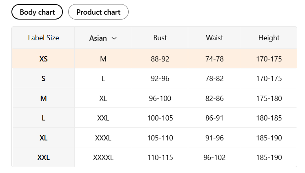Click the 175-180 height cell

(269, 99)
